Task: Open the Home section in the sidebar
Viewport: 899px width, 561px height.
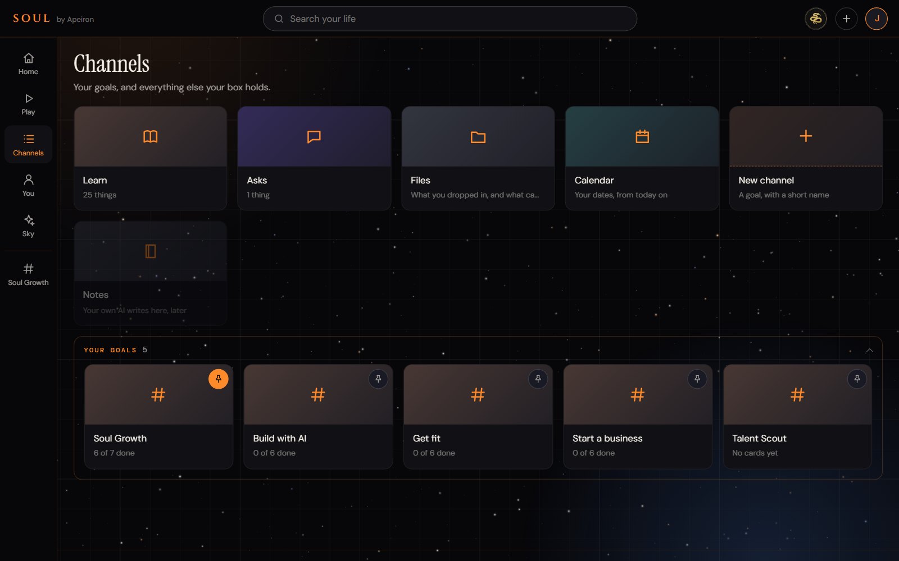Action: 28,64
